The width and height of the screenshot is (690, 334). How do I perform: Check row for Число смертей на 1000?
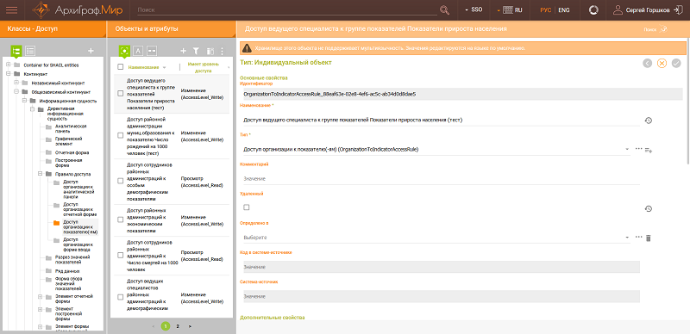(121, 256)
